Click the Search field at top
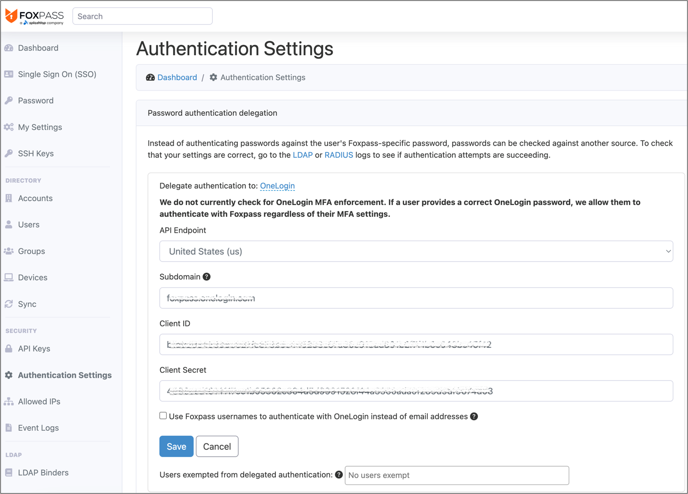The height and width of the screenshot is (494, 688). [x=142, y=16]
